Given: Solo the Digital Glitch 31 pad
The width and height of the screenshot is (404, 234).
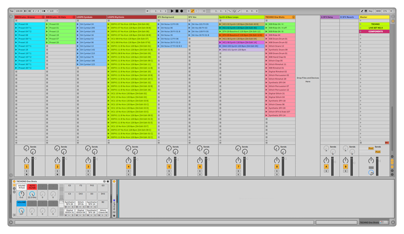Looking at the screenshot, I should click(x=72, y=215).
